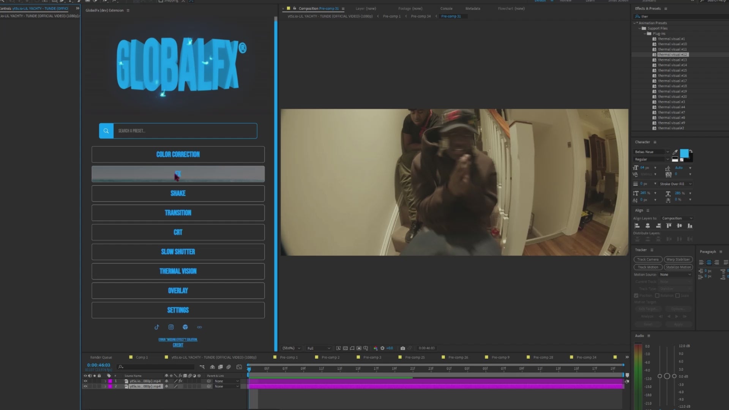The width and height of the screenshot is (729, 410).
Task: Take a snapshot with camera icon
Action: (403, 348)
